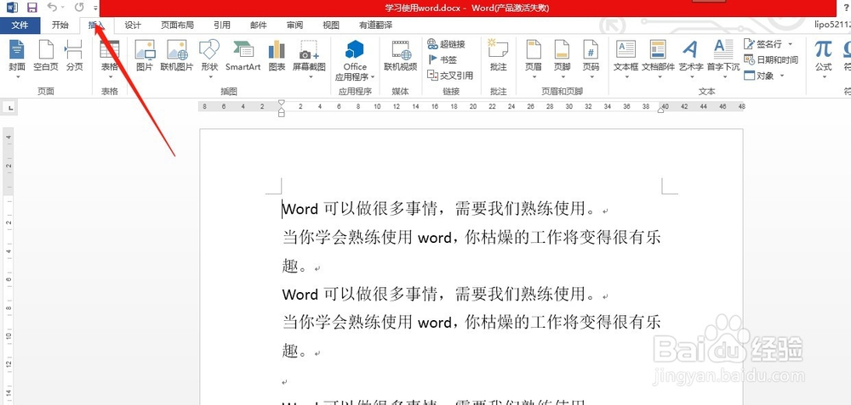Undo the last action

point(52,8)
